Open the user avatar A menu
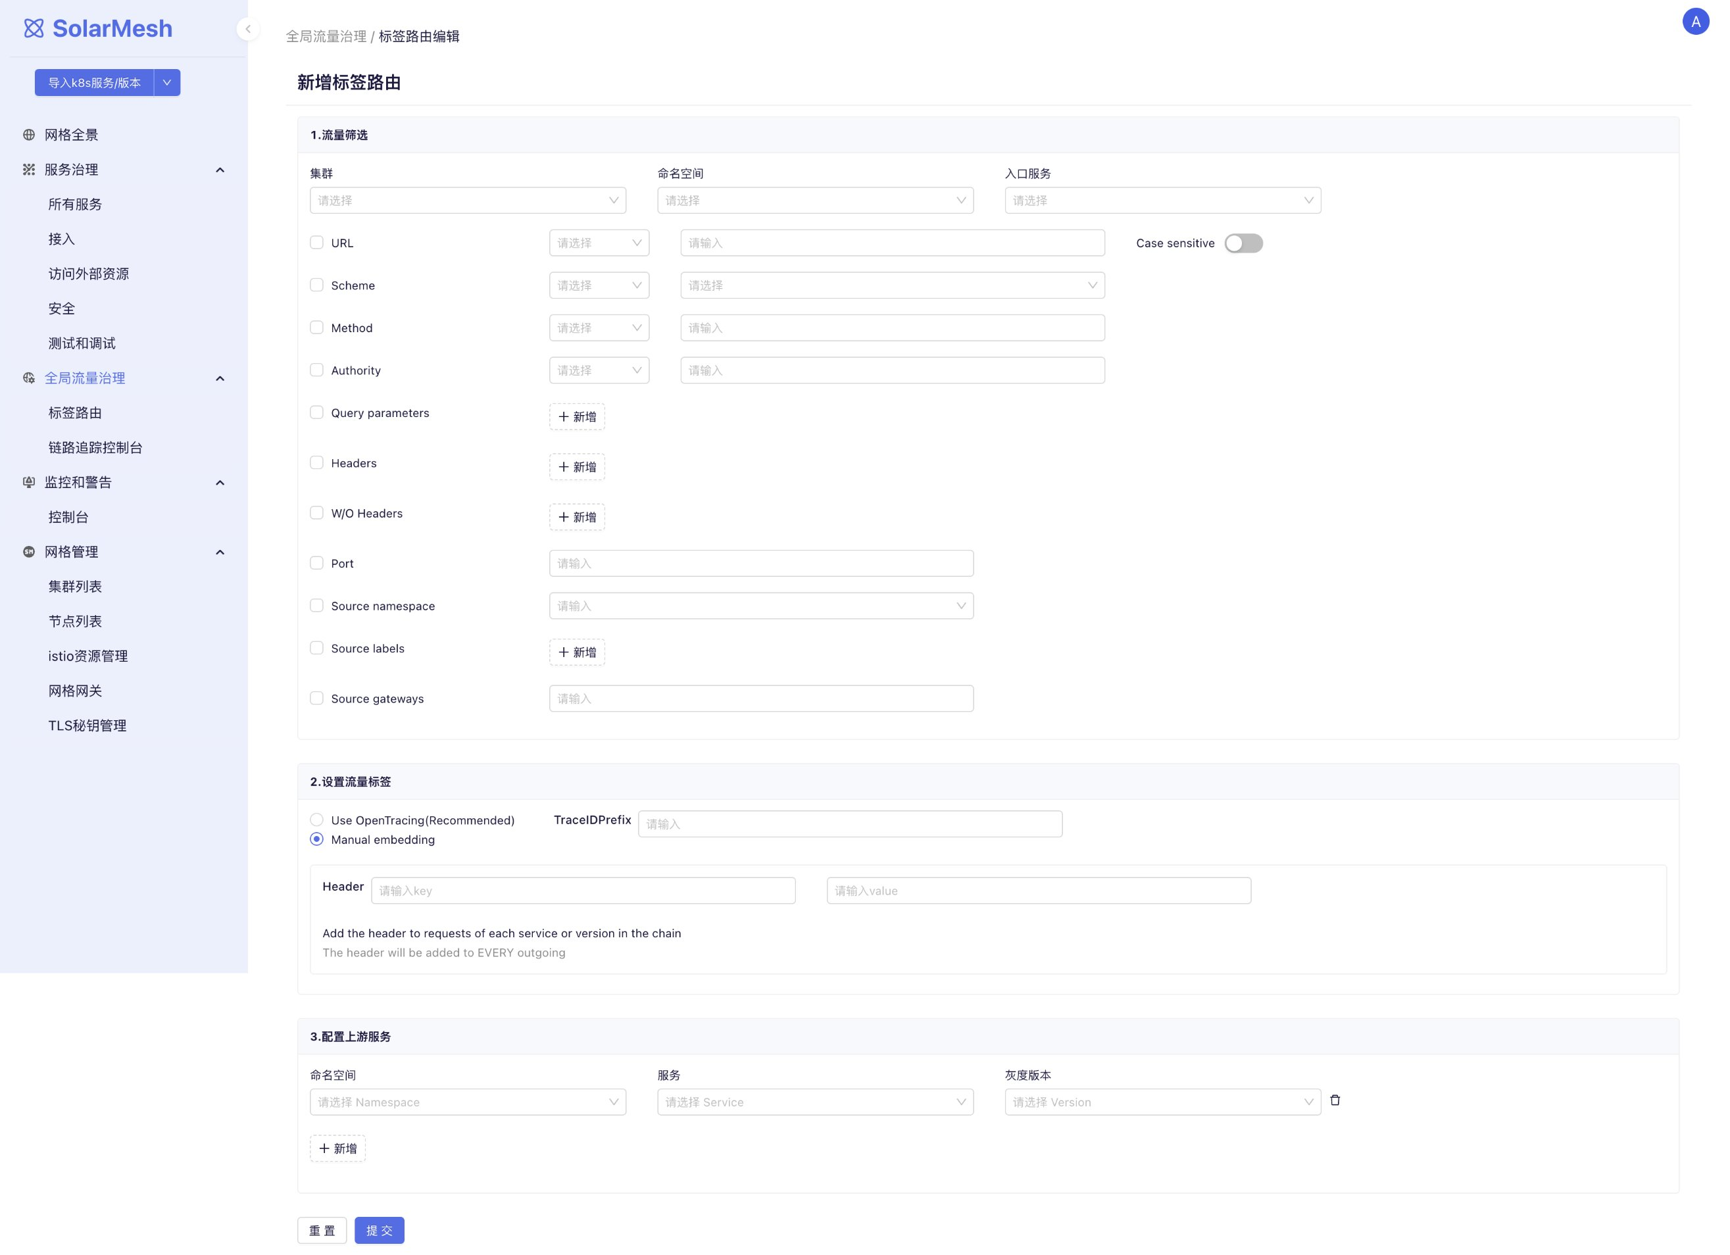The width and height of the screenshot is (1730, 1255). coord(1695,21)
